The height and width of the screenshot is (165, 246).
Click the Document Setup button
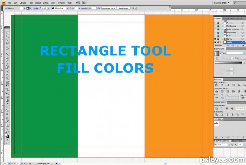[109, 8]
